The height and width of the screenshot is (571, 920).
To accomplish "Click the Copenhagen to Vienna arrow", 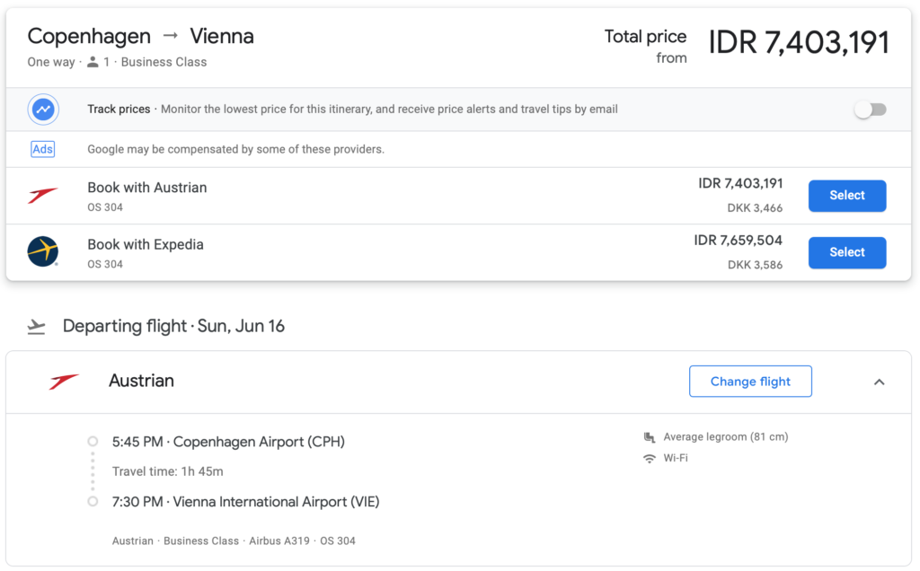I will (x=170, y=36).
